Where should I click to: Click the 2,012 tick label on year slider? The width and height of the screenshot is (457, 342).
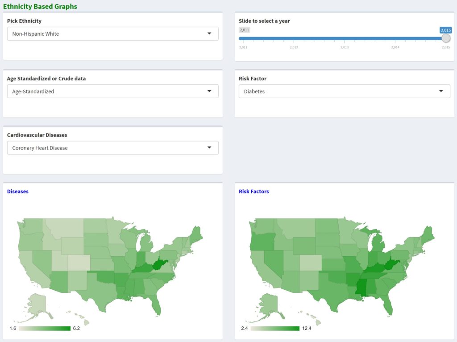point(294,47)
